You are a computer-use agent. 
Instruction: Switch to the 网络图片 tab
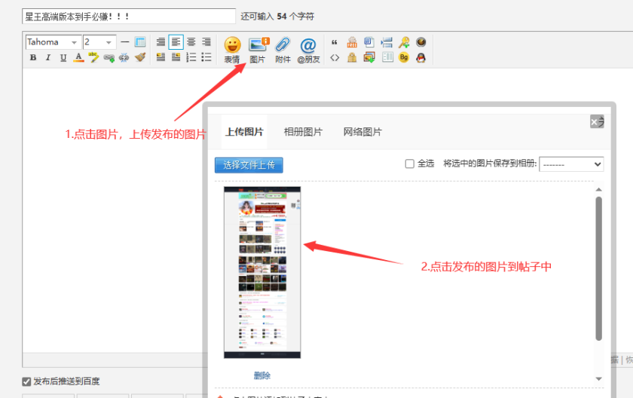point(362,132)
